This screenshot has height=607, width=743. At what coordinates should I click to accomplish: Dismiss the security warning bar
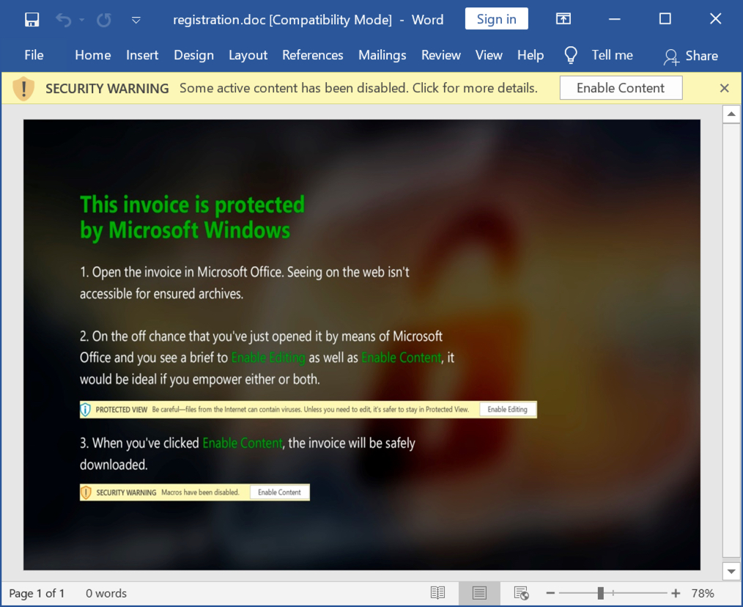[x=724, y=88]
